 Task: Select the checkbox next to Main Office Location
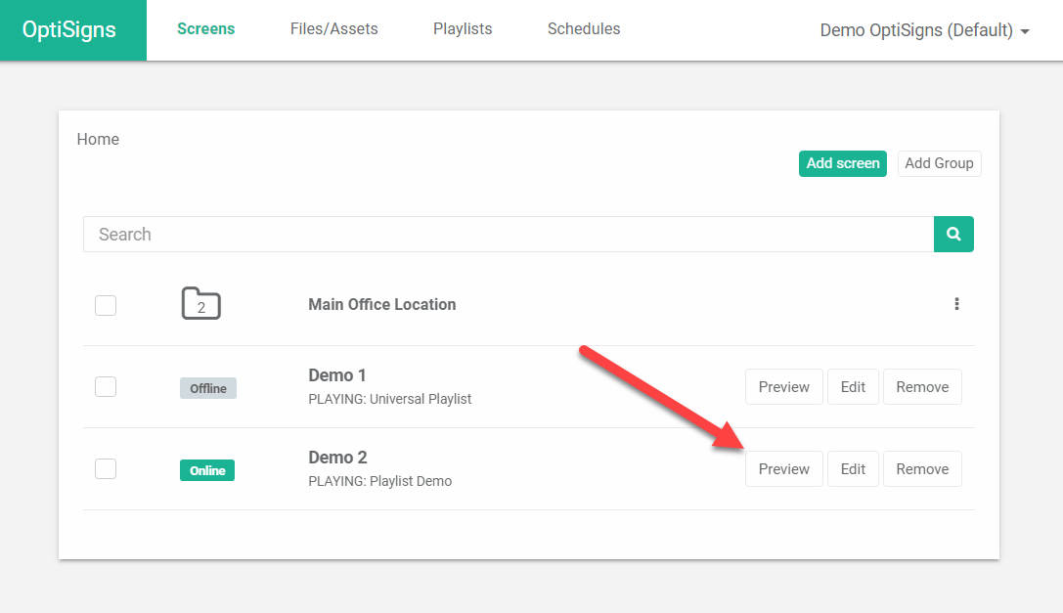coord(105,304)
